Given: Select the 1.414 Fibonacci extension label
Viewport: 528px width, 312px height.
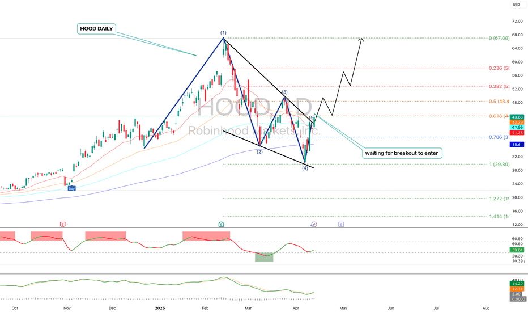Looking at the screenshot, I should click(499, 217).
